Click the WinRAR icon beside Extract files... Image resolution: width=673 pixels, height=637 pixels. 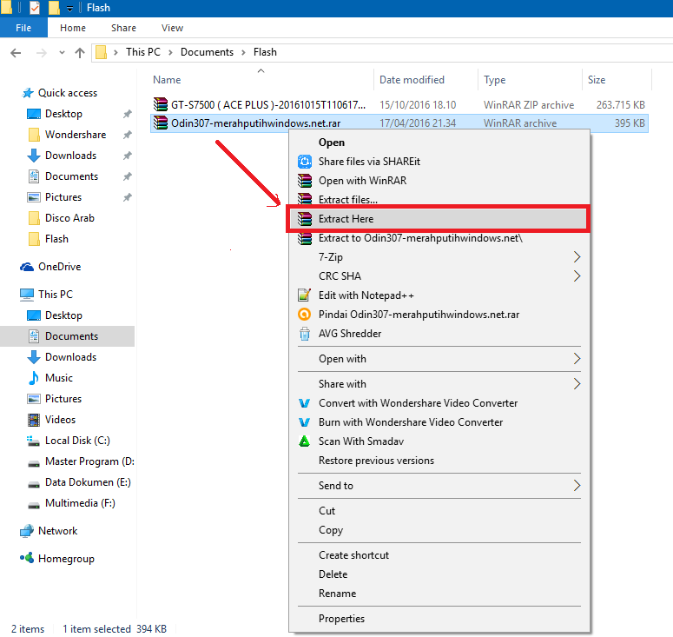tap(304, 199)
